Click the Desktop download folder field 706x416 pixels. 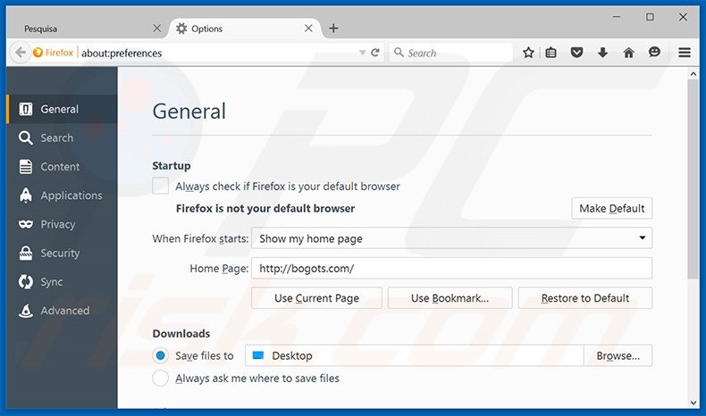pos(415,355)
